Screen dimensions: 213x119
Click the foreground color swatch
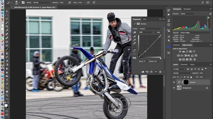point(6,105)
